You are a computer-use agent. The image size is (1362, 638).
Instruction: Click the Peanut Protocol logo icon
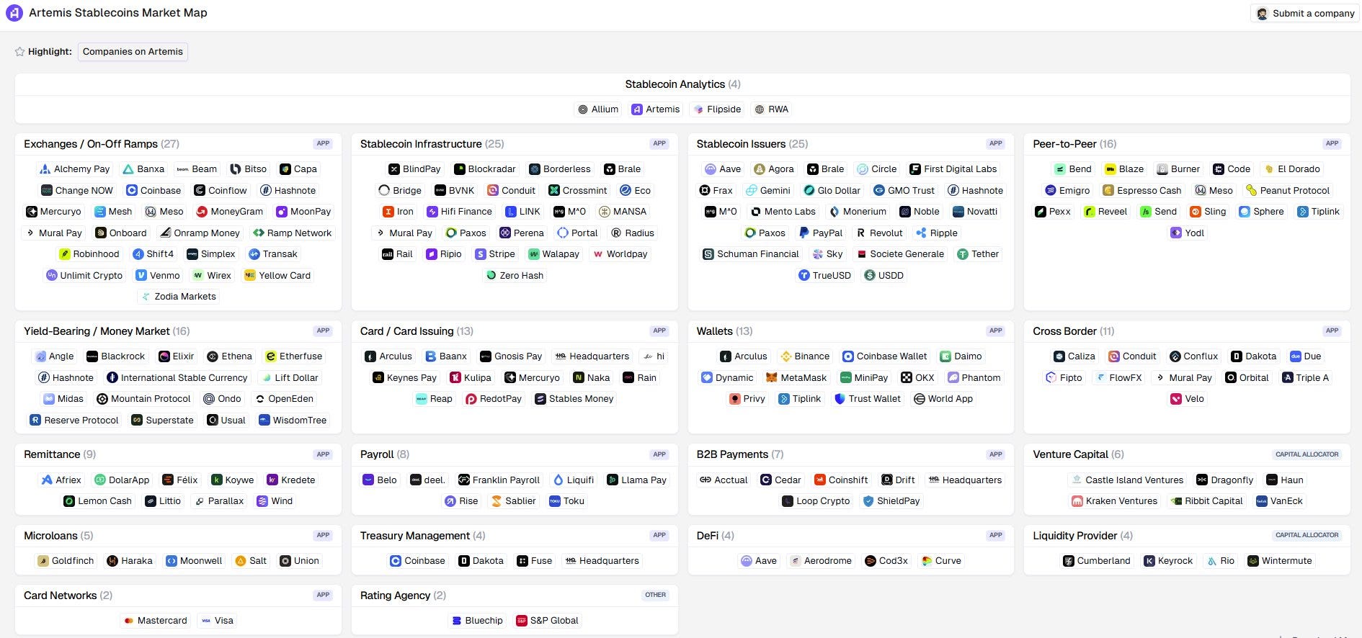pyautogui.click(x=1252, y=191)
